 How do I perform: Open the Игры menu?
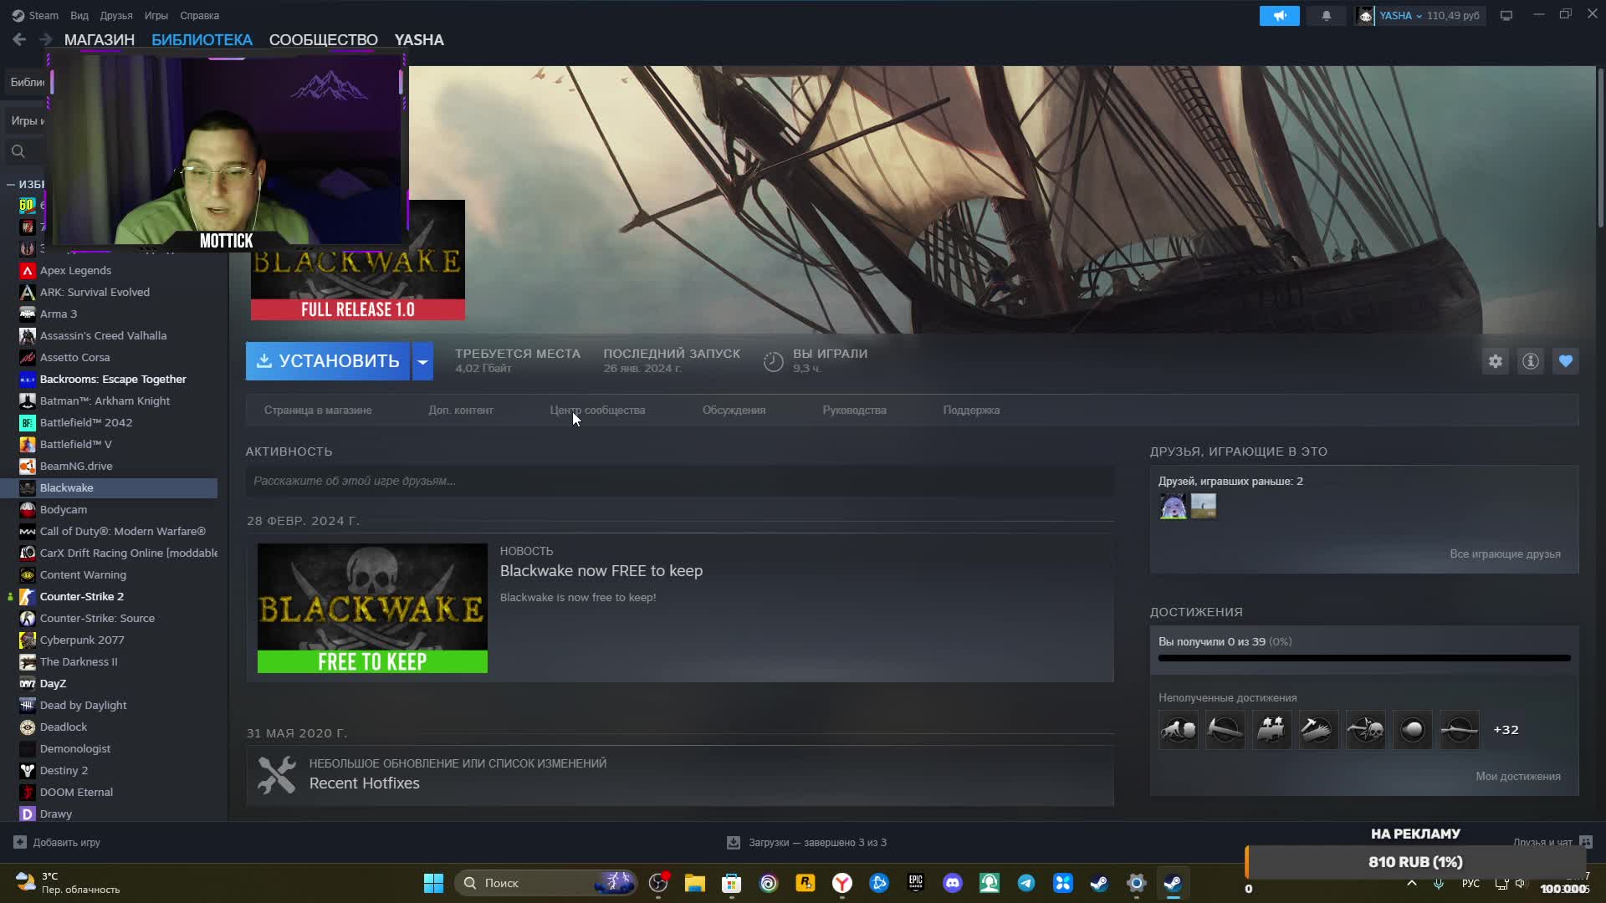click(x=156, y=15)
